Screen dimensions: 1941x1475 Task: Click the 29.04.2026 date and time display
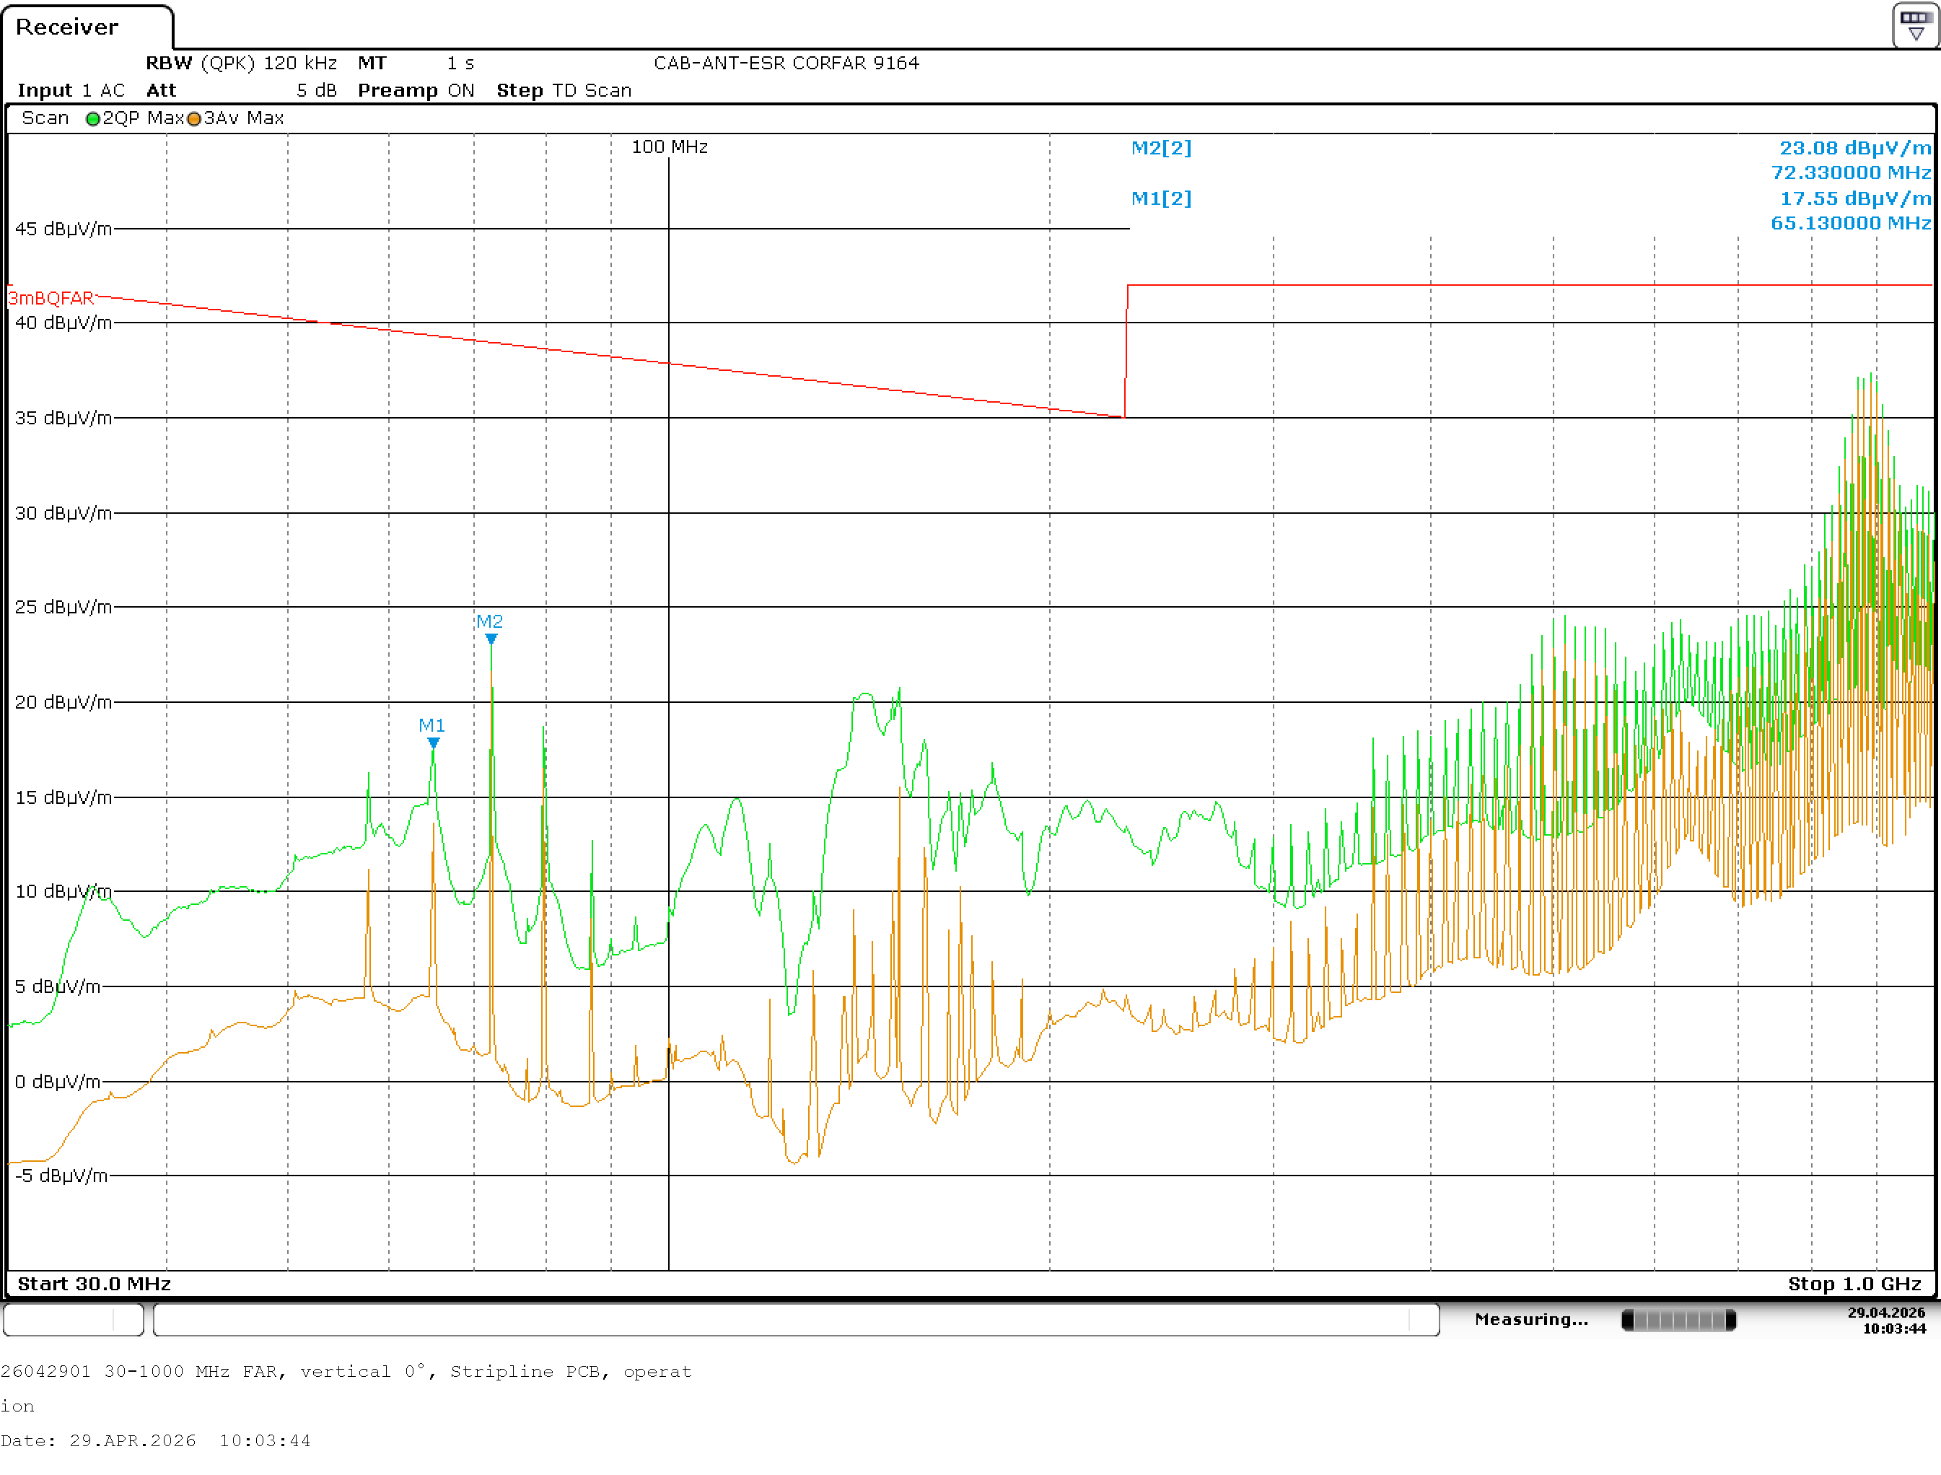click(1888, 1321)
